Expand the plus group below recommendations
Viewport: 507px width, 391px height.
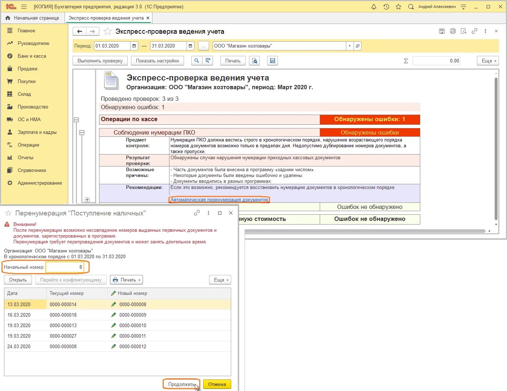(87, 200)
